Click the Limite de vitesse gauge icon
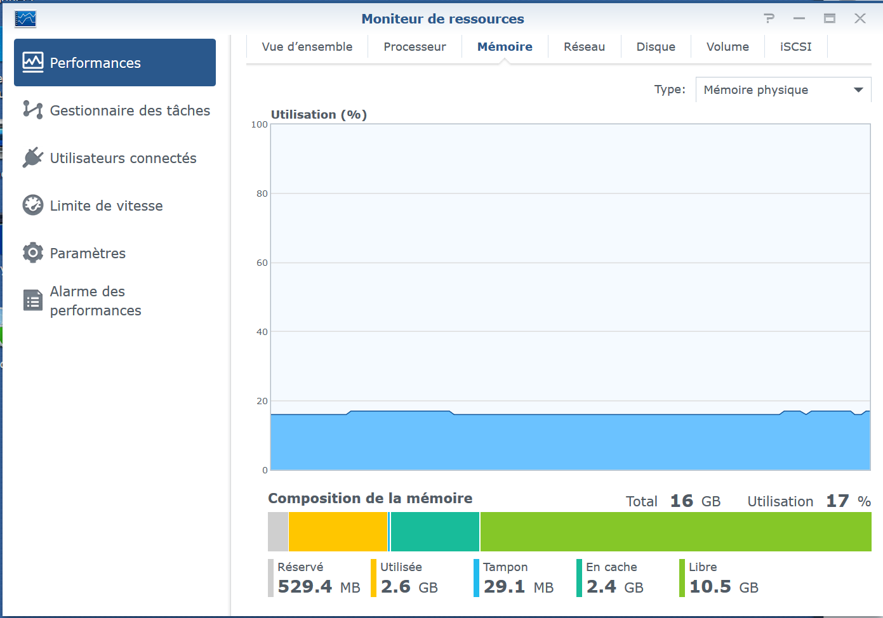This screenshot has width=883, height=618. point(33,205)
